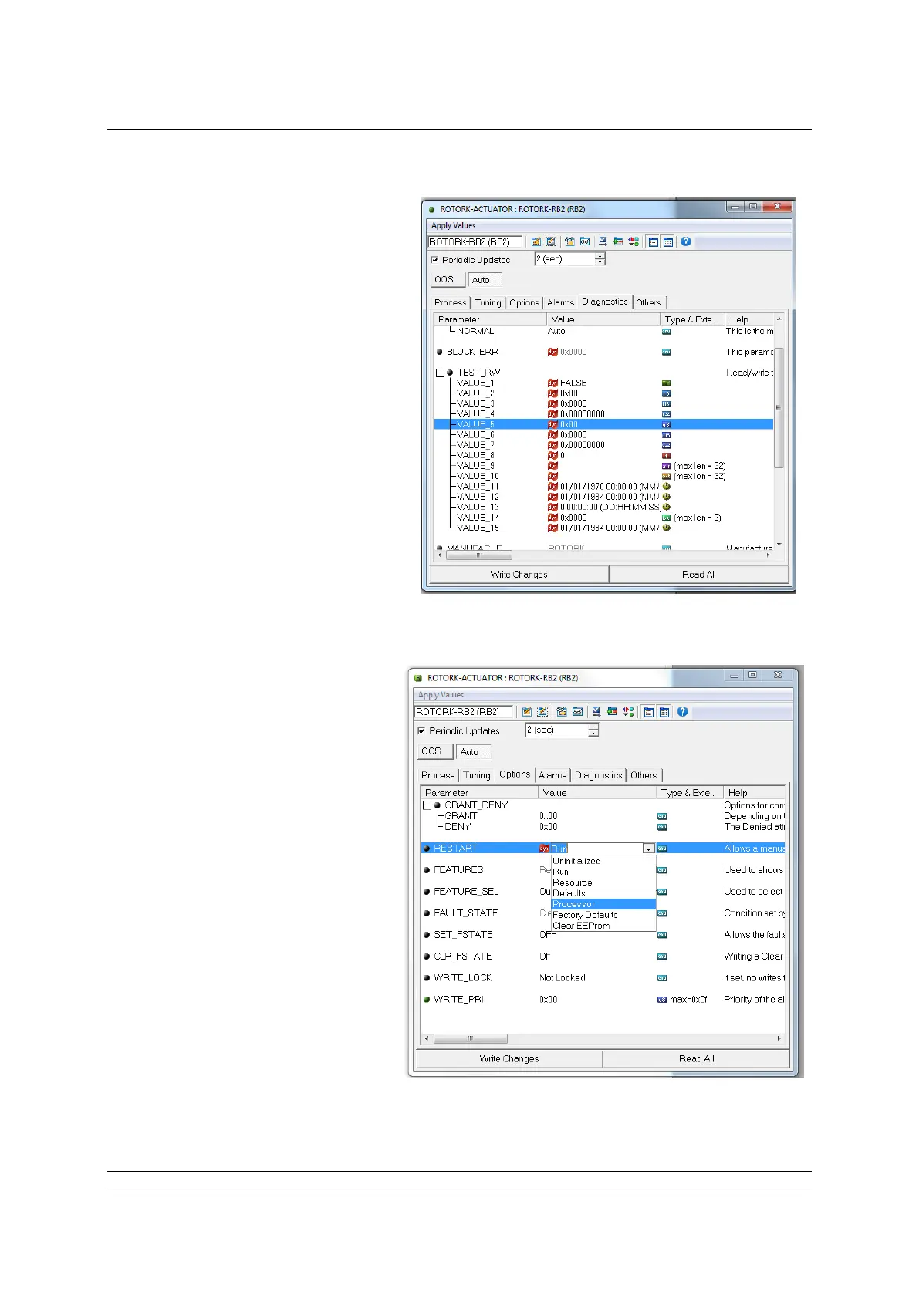Click the type icon in the WRITE_PRI row
The image size is (919, 1299).
click(661, 1000)
